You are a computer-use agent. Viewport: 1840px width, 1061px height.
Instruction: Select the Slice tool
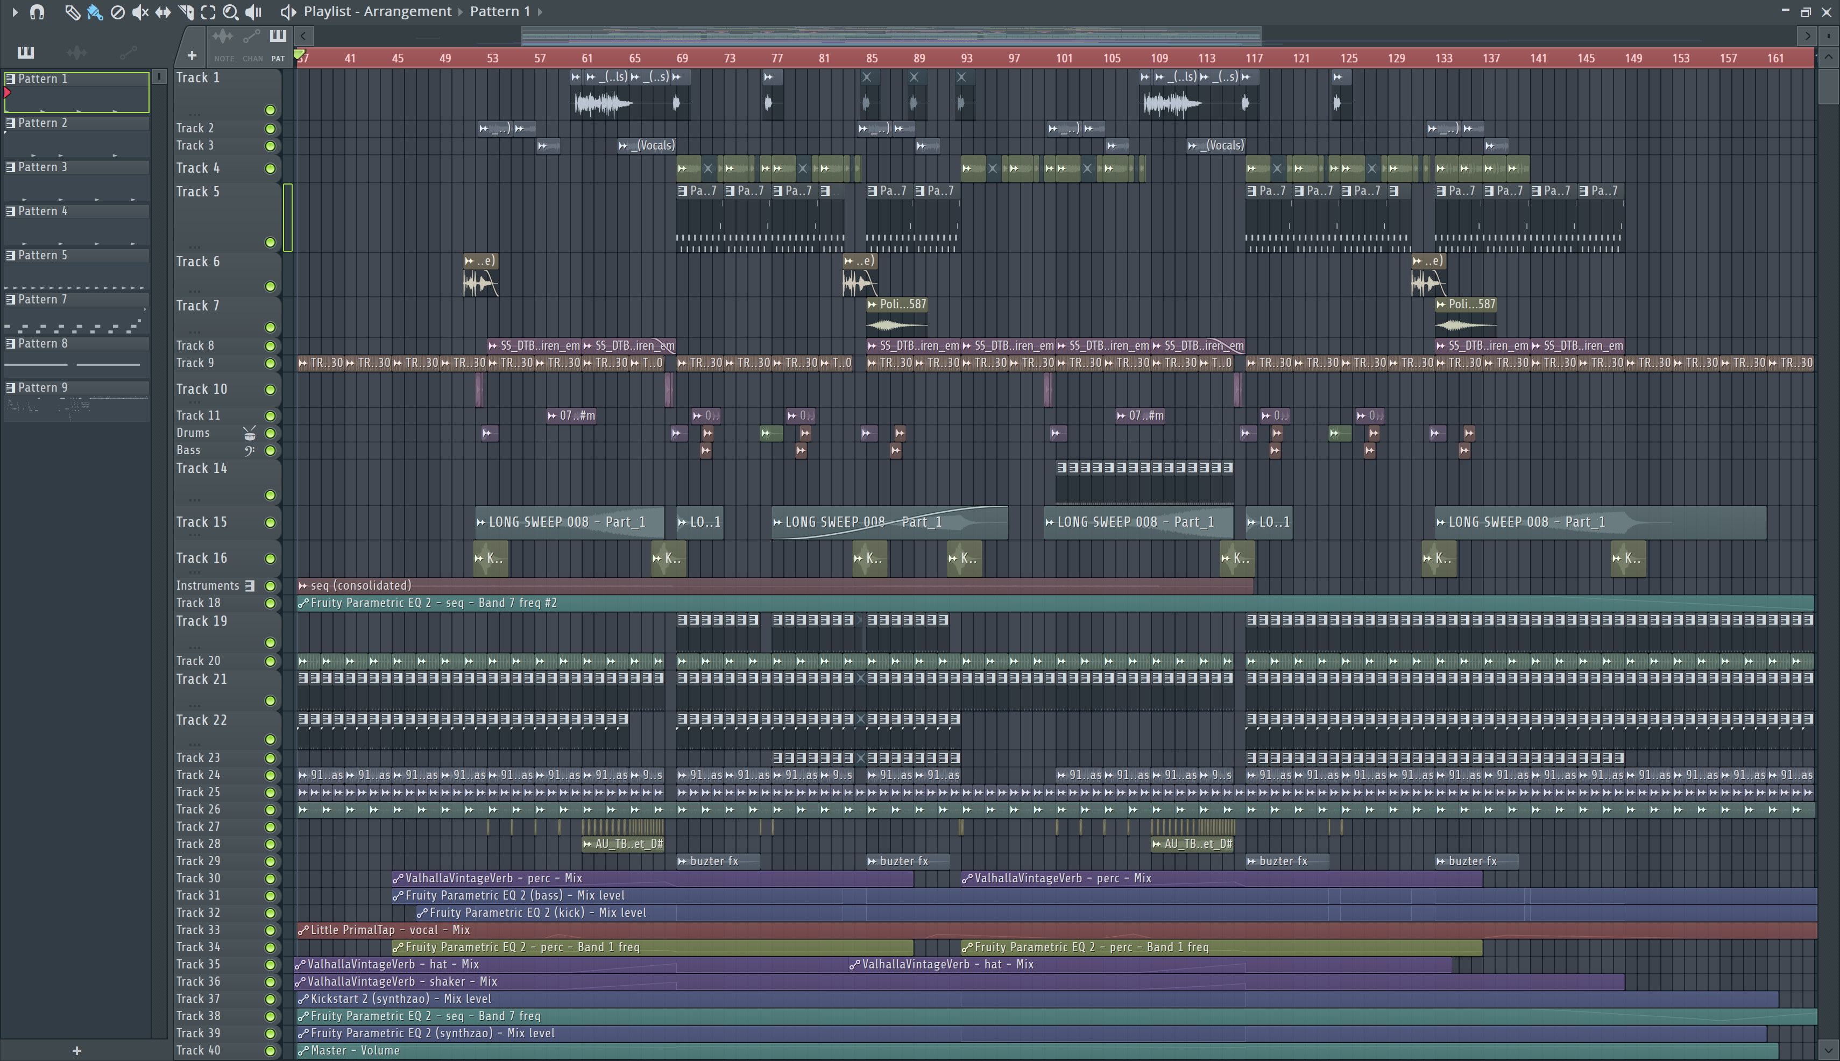(186, 12)
